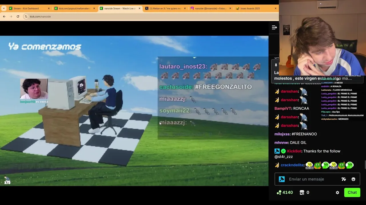
Task: Click the browser forward arrow
Action: click(11, 17)
